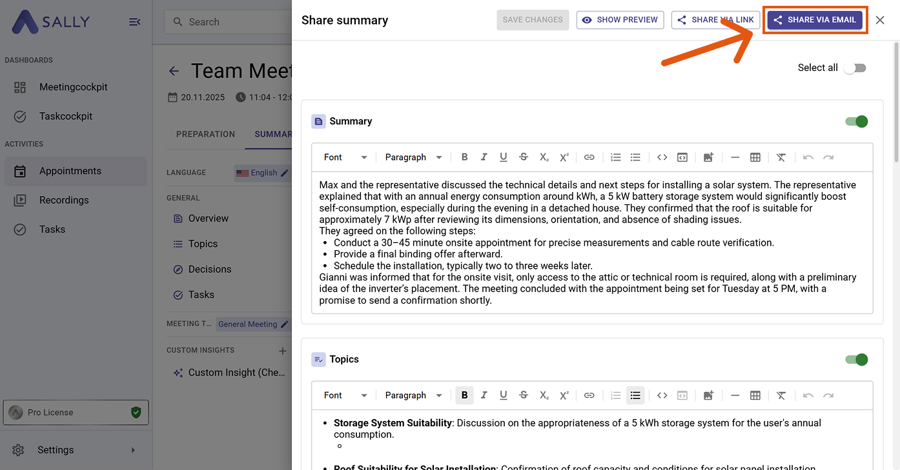Open the Font dropdown in Summary editor
Viewport: 900px width, 470px height.
click(345, 157)
